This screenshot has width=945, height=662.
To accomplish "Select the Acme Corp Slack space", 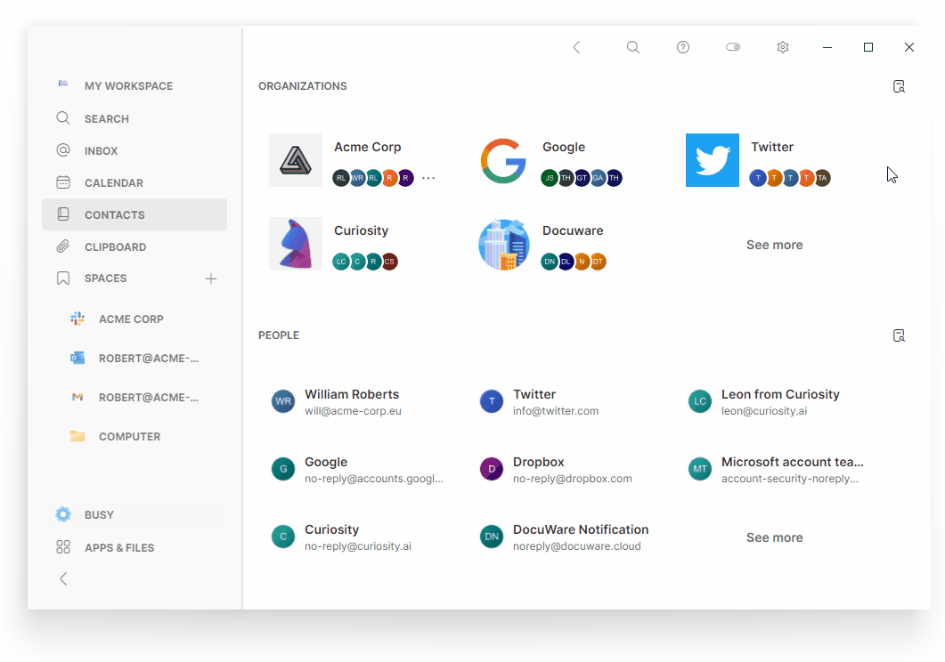I will (x=131, y=319).
